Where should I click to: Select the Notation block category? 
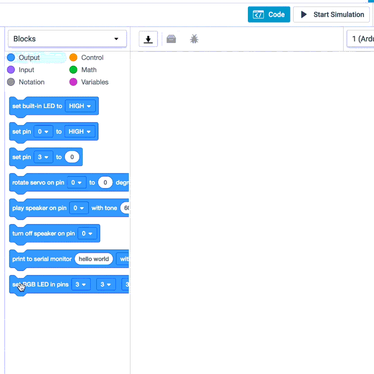pos(26,82)
